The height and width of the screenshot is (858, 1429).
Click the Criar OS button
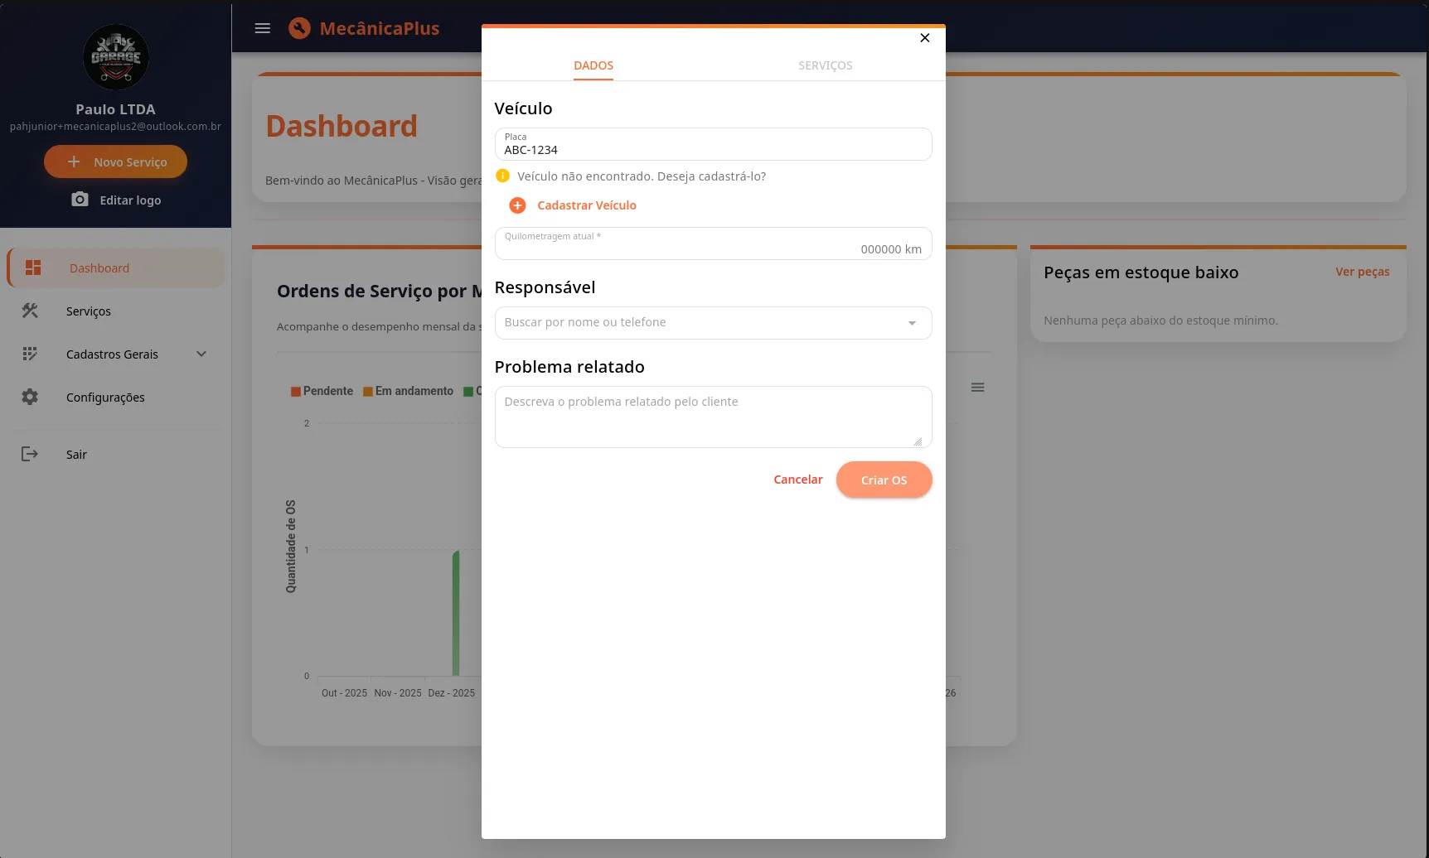click(884, 480)
